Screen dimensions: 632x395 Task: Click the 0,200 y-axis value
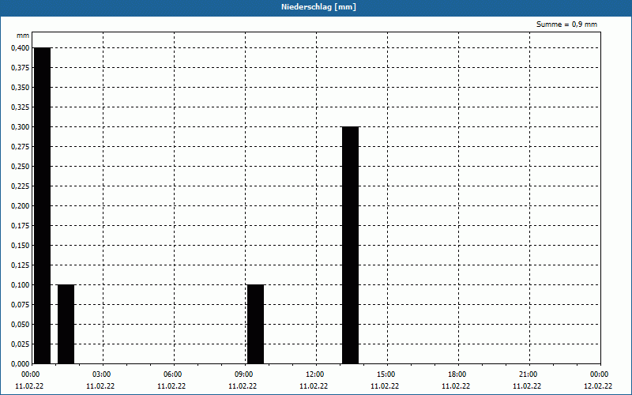(21, 206)
